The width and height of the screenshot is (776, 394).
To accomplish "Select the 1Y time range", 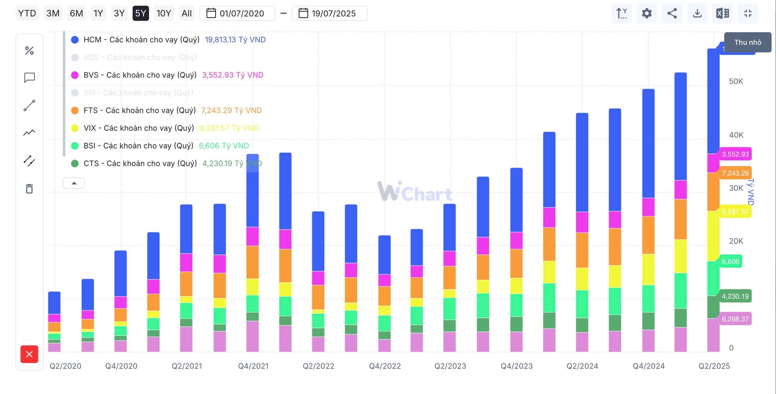I will [x=98, y=13].
